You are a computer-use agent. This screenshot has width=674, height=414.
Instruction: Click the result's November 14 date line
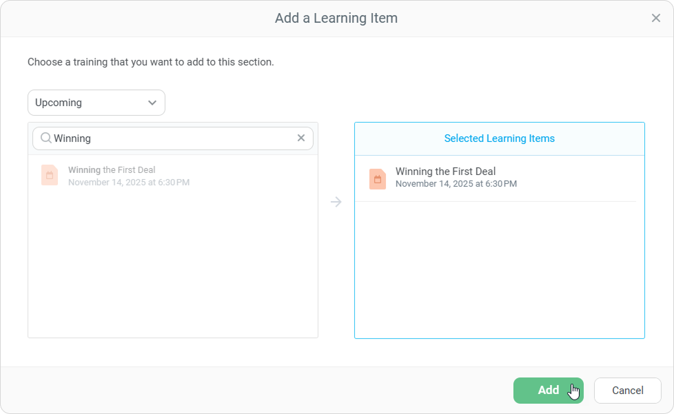(129, 183)
